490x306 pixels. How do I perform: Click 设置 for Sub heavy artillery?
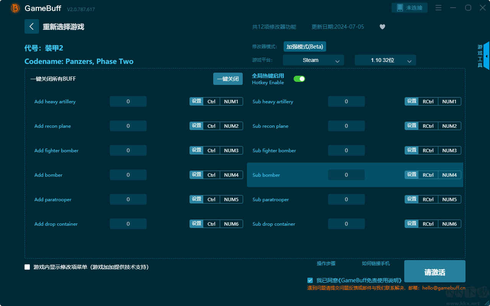(x=412, y=101)
